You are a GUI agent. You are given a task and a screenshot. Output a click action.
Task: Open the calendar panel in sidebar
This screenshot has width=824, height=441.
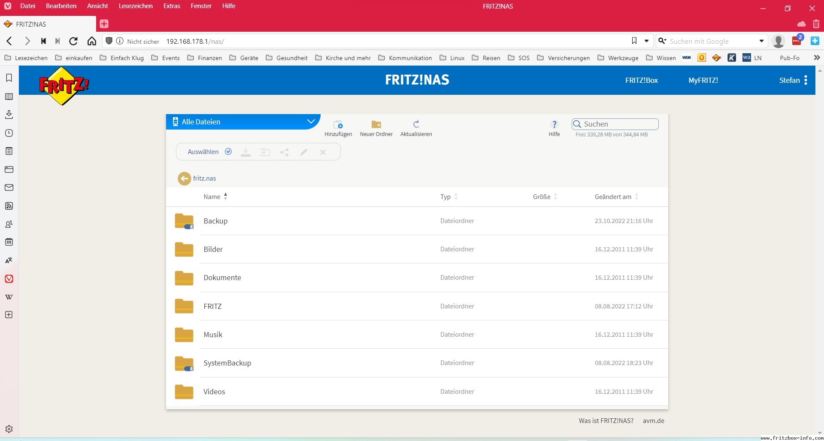(9, 242)
